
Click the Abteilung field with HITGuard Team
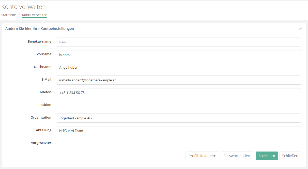click(179, 131)
